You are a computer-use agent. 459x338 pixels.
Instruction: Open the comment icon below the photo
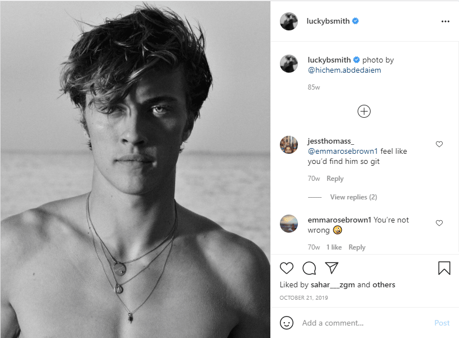coord(309,268)
